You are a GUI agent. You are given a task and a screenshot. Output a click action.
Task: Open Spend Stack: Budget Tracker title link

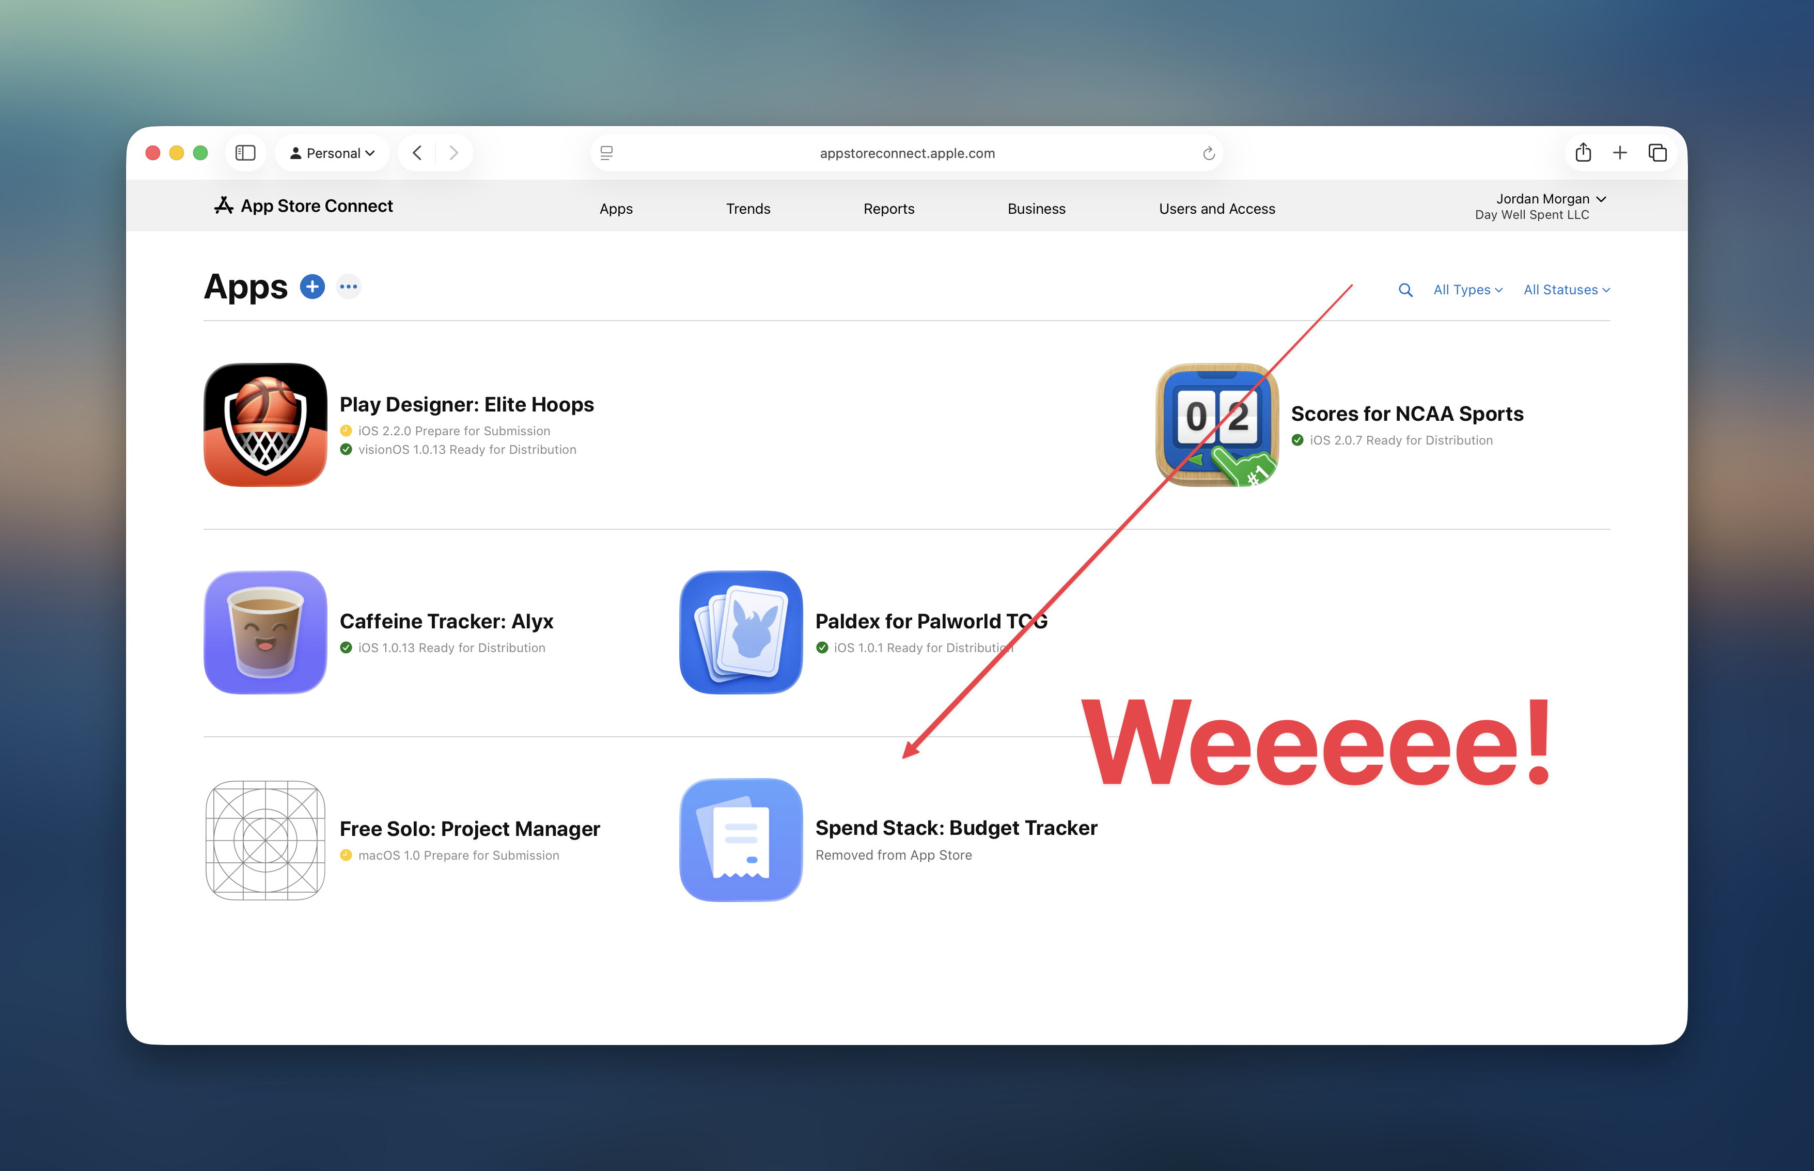click(x=956, y=828)
